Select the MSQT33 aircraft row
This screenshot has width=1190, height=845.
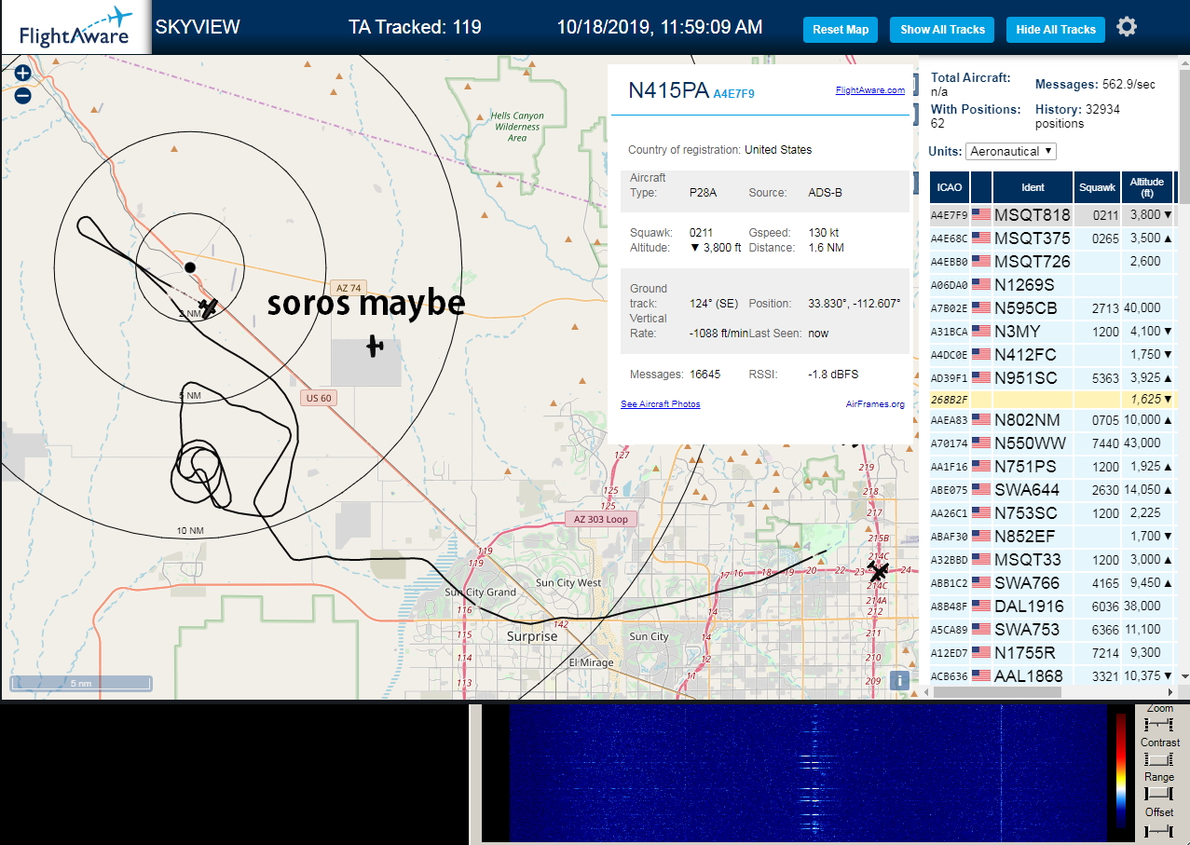tap(1052, 559)
